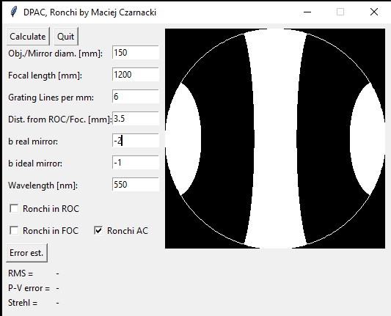Click the 'Focal length [mm]:' label
Image resolution: width=391 pixels, height=316 pixels.
click(x=45, y=76)
